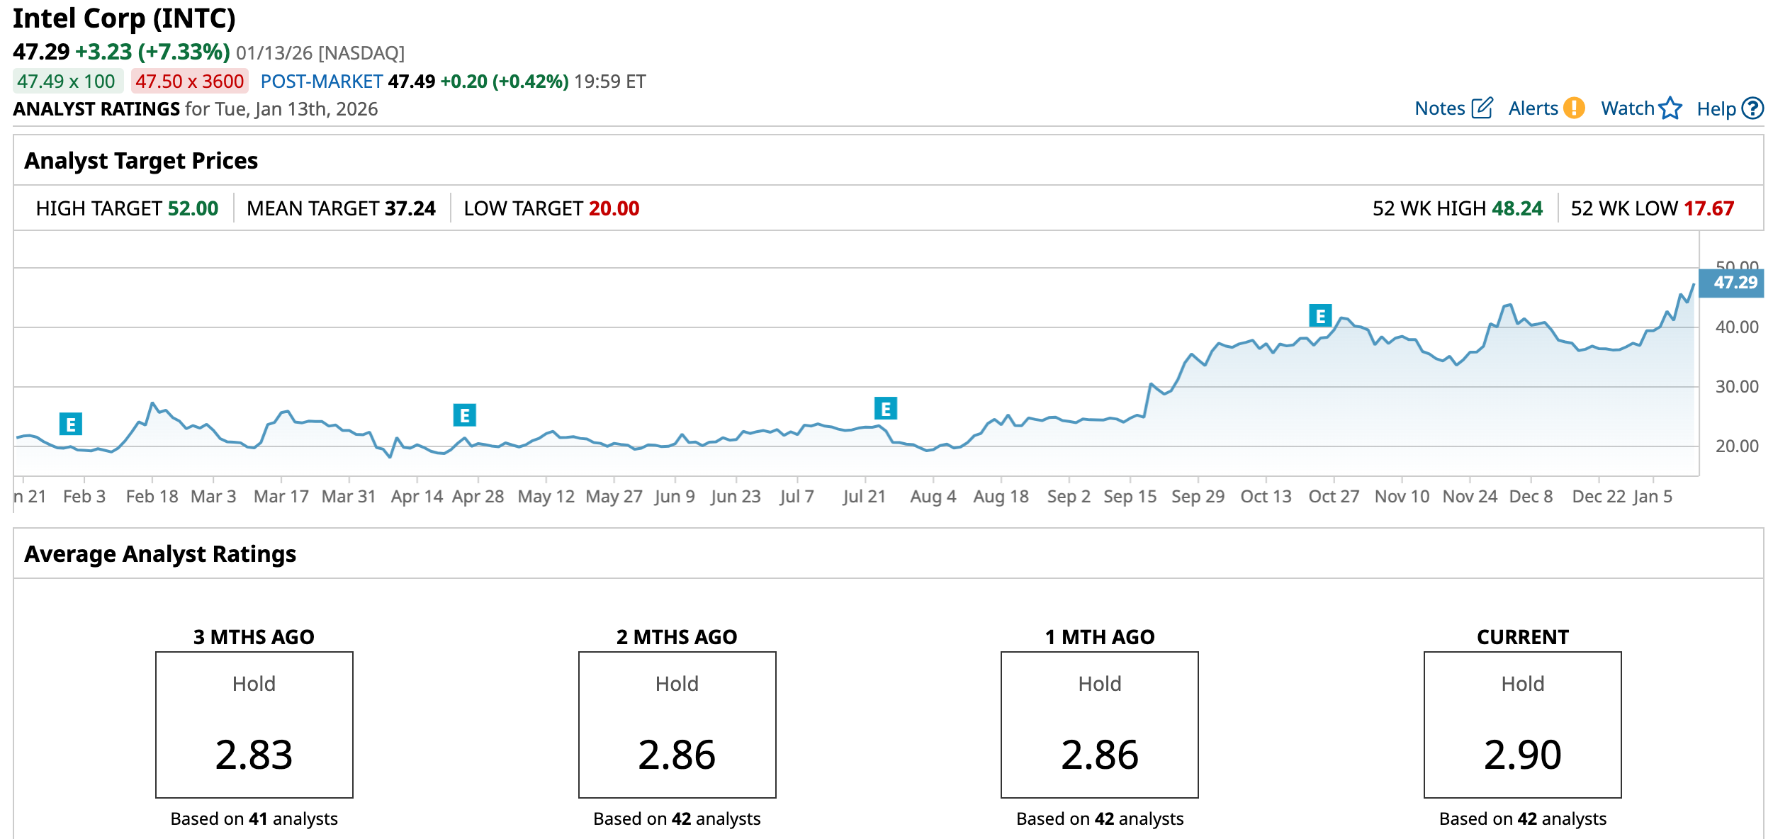Image resolution: width=1773 pixels, height=839 pixels.
Task: Click the 47.49 x 100 bid quote
Action: pos(67,81)
